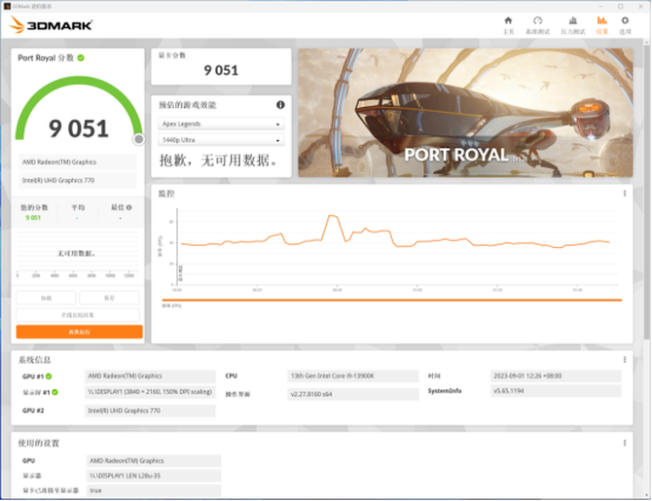Image resolution: width=652 pixels, height=501 pixels.
Task: Expand the 1440p Ultra resolution dropdown
Action: coord(221,140)
